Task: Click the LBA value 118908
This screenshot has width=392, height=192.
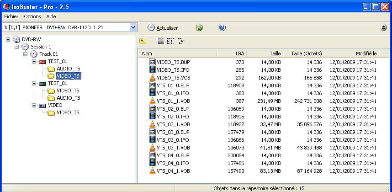Action: 236,85
